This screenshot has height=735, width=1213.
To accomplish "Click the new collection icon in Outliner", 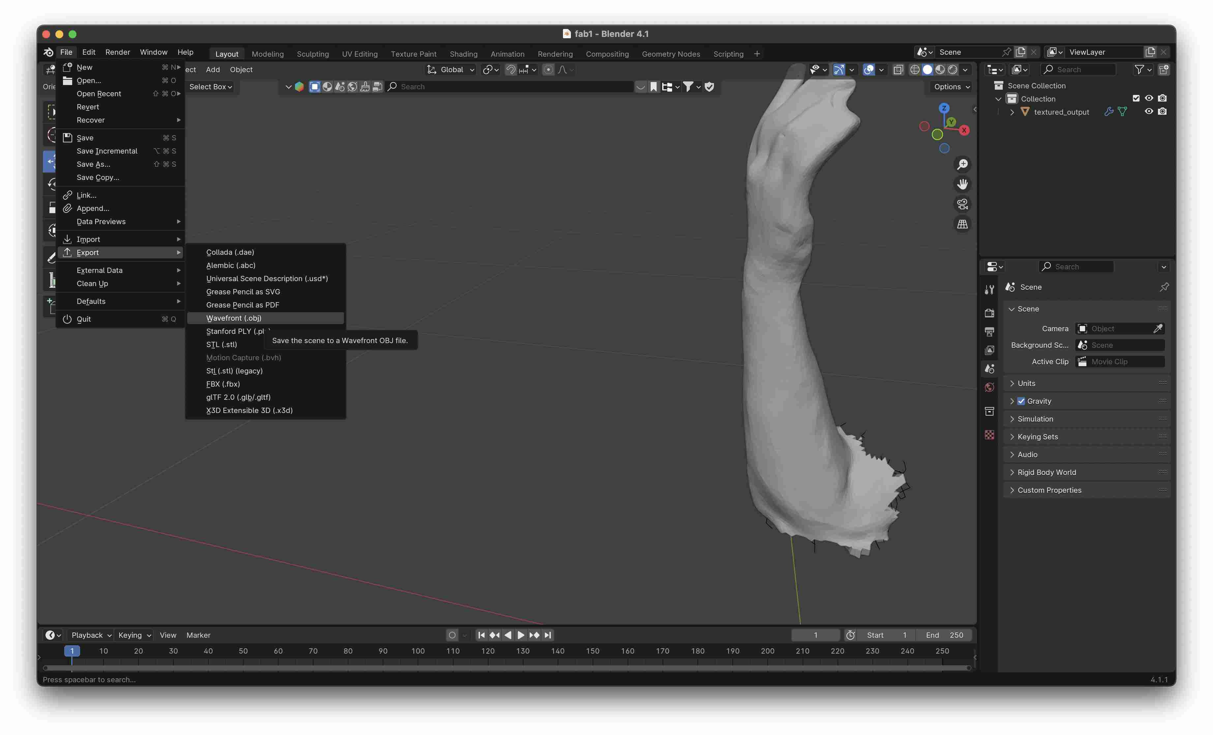I will pyautogui.click(x=1164, y=70).
